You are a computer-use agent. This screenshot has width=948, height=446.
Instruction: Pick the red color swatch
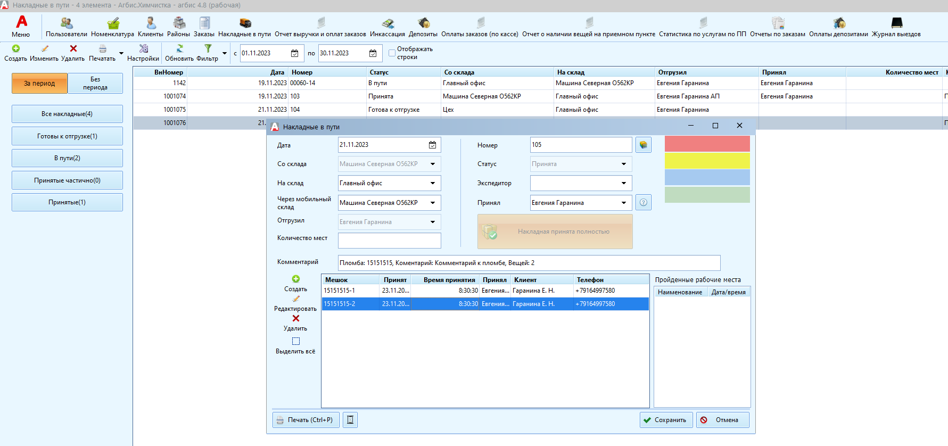click(707, 144)
